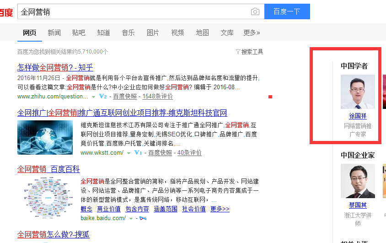The height and width of the screenshot is (243, 386).
Task: Click 蔡国其 portrait photo
Action: (358, 181)
